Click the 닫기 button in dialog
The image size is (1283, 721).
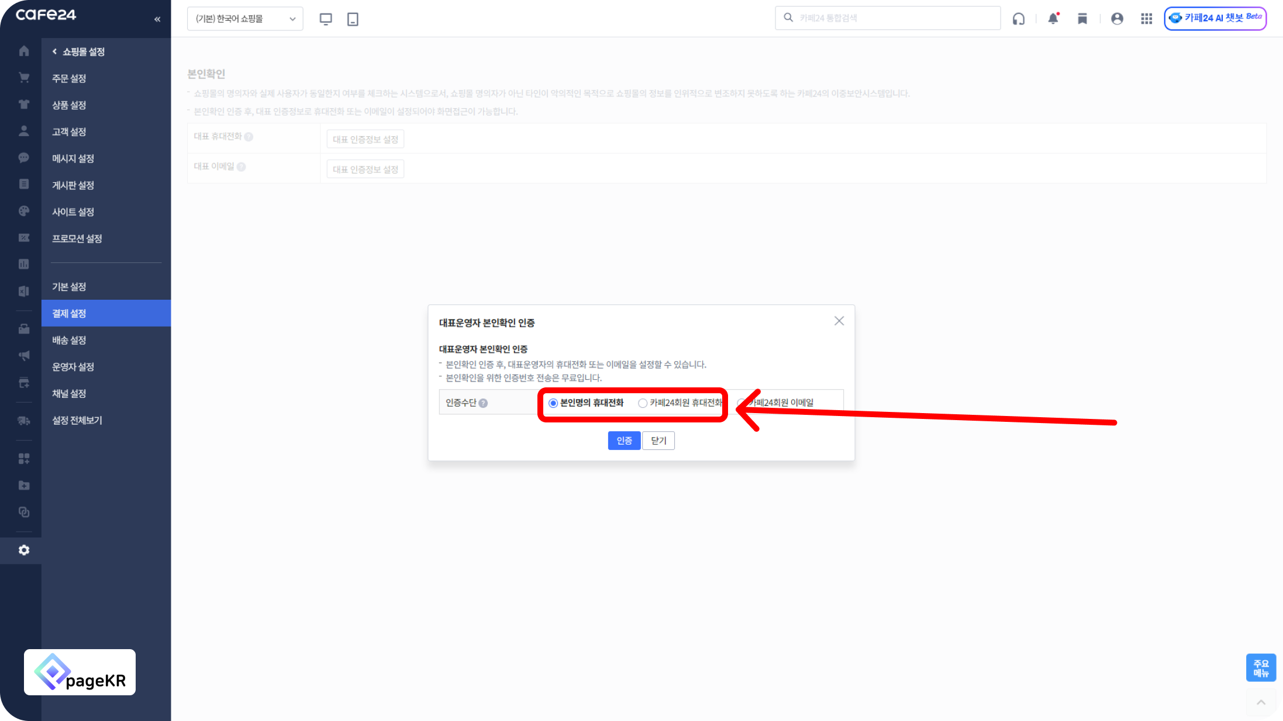click(x=658, y=441)
